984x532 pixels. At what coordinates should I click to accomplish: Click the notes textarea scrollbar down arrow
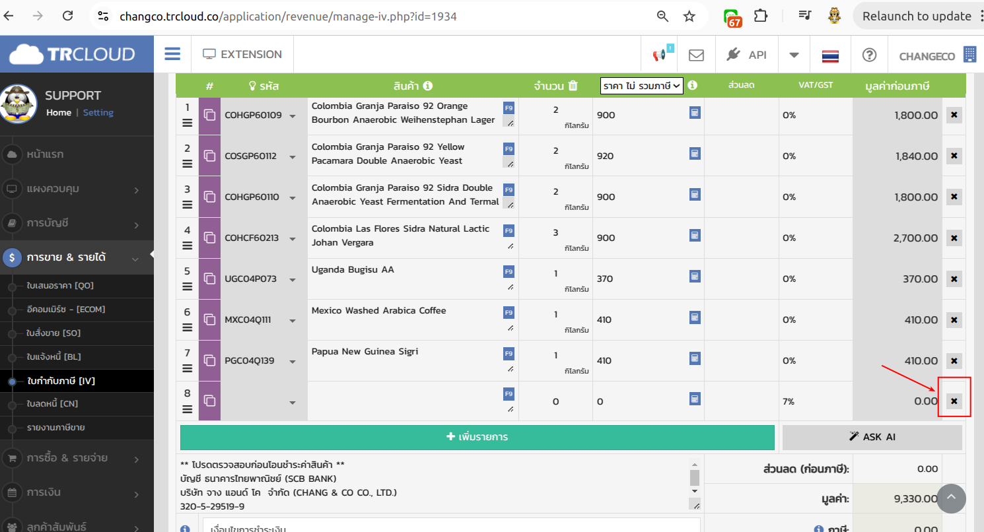pyautogui.click(x=694, y=490)
